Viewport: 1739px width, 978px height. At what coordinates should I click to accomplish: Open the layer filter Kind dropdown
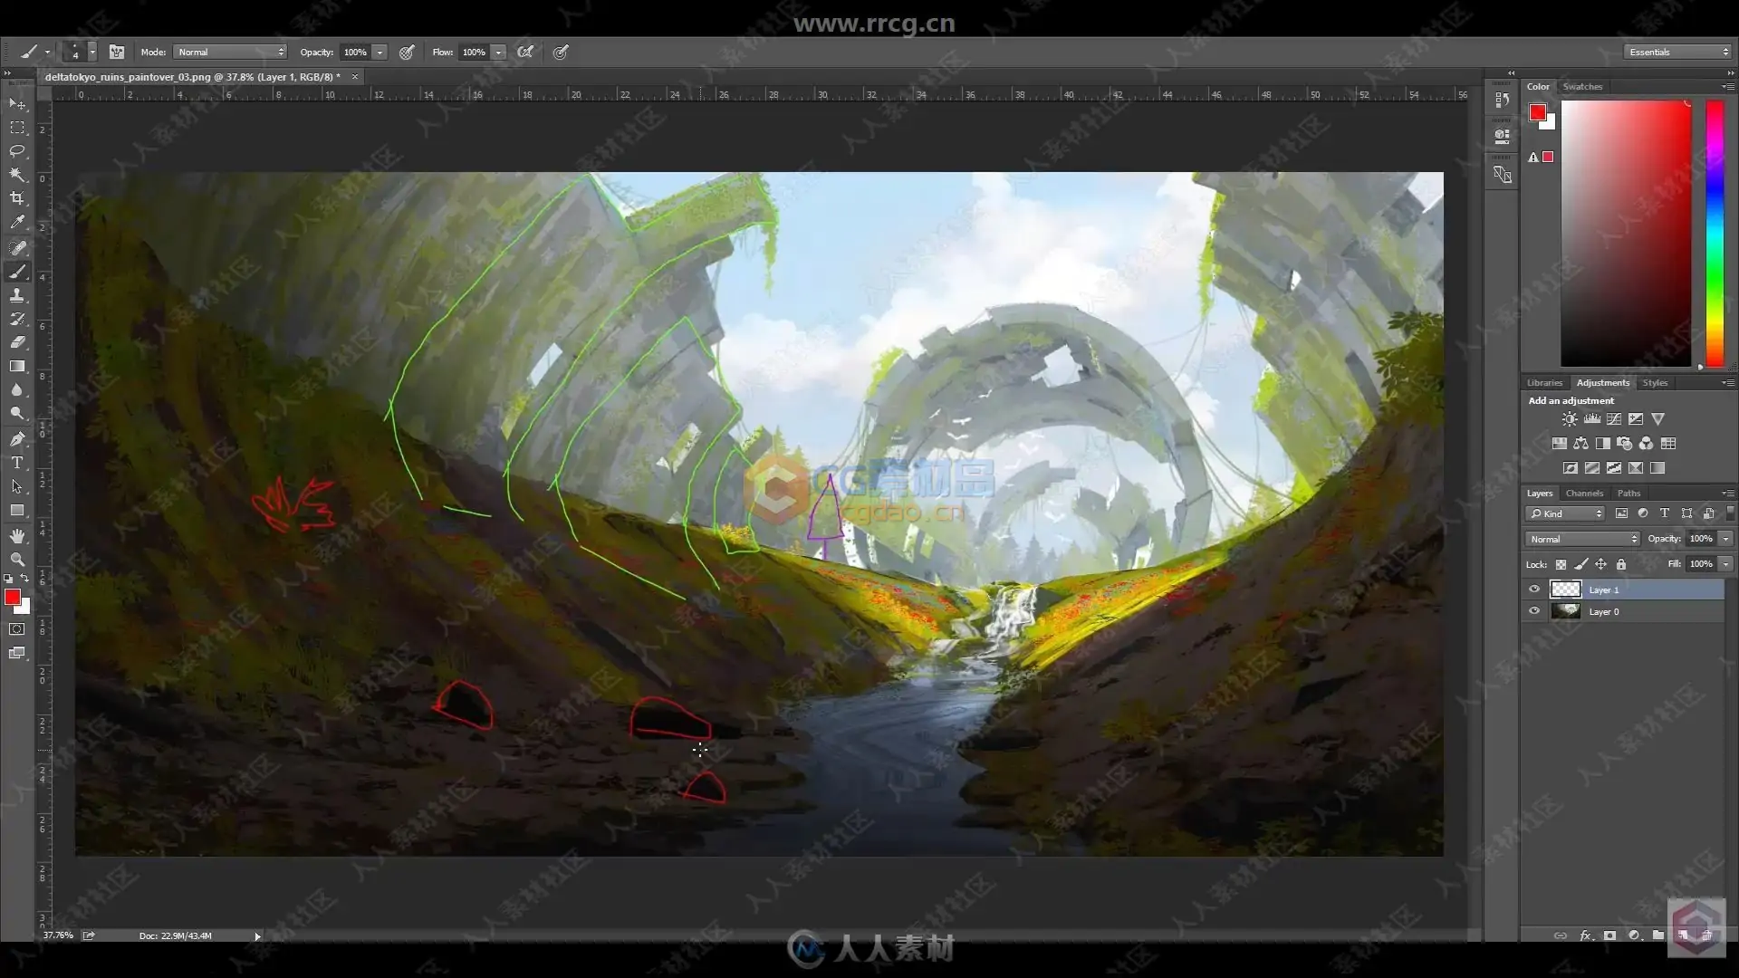1566,513
